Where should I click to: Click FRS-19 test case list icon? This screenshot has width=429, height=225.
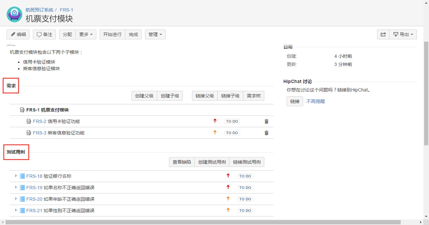[x=22, y=188]
